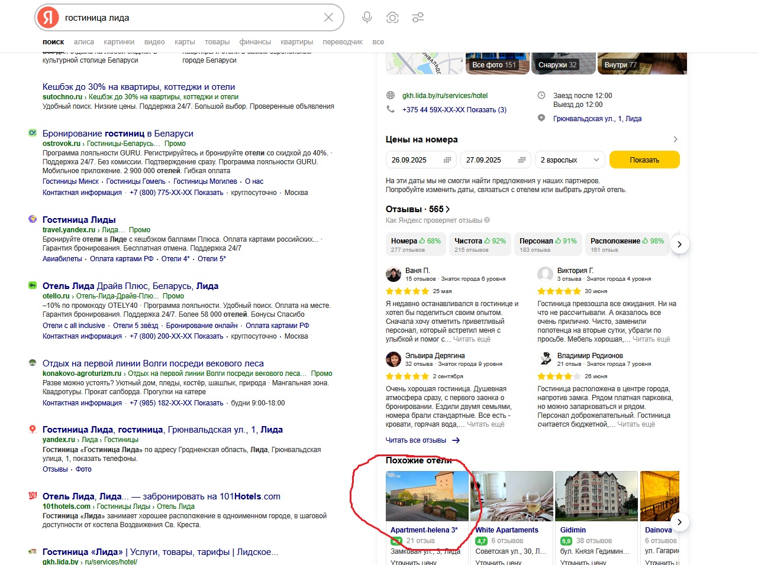The height and width of the screenshot is (565, 758).
Task: Switch to the 'картинки' tab
Action: pos(119,42)
